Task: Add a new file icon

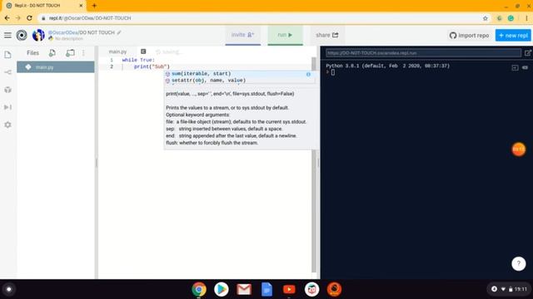Action: (52, 53)
